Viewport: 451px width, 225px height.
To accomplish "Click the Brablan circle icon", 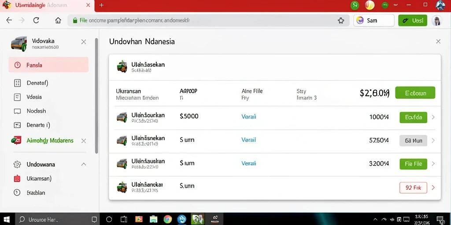I will click(x=17, y=192).
